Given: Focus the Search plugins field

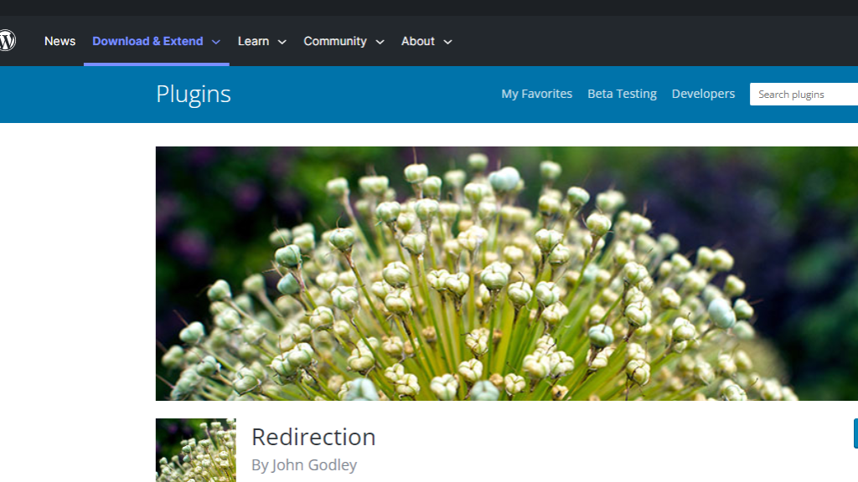Looking at the screenshot, I should tap(804, 95).
